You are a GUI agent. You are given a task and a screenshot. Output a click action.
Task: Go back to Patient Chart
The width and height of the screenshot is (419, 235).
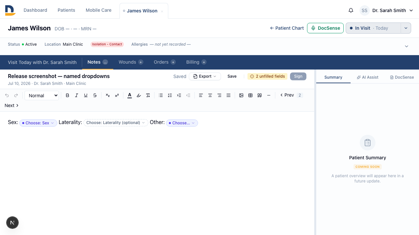[x=287, y=28]
